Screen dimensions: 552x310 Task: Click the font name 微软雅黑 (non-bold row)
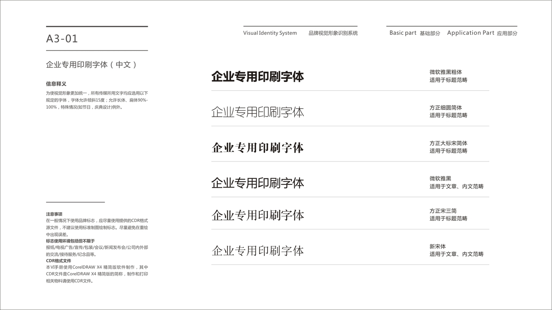point(440,178)
